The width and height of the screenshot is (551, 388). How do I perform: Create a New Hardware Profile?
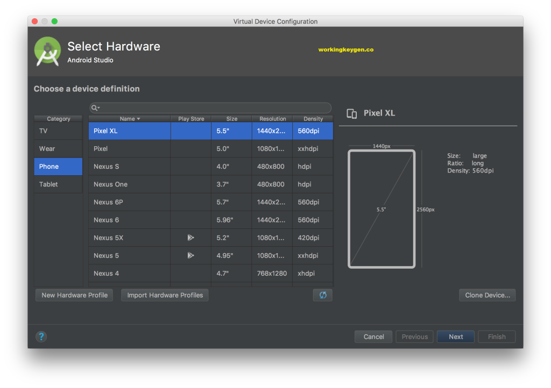coord(74,294)
